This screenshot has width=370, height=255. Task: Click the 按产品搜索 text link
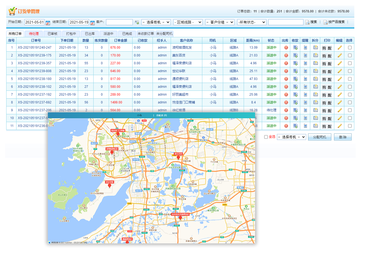(x=337, y=22)
